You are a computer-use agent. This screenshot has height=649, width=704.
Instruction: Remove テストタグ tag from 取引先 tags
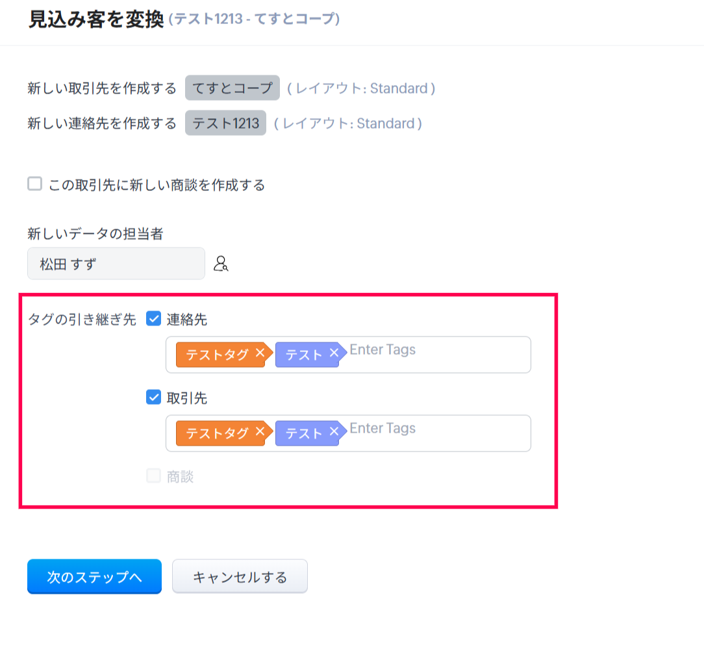tap(260, 432)
